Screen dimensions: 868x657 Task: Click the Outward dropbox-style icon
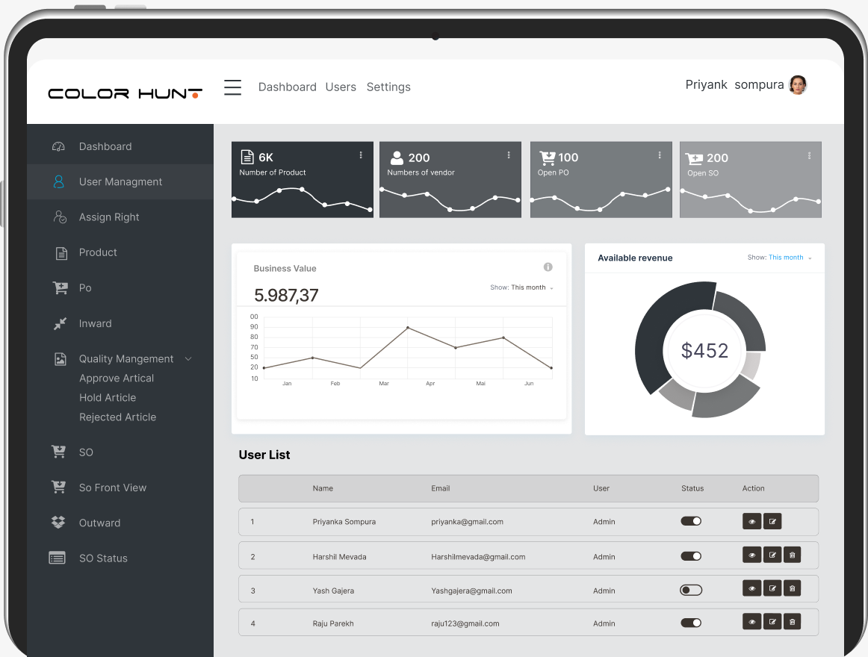click(x=58, y=523)
